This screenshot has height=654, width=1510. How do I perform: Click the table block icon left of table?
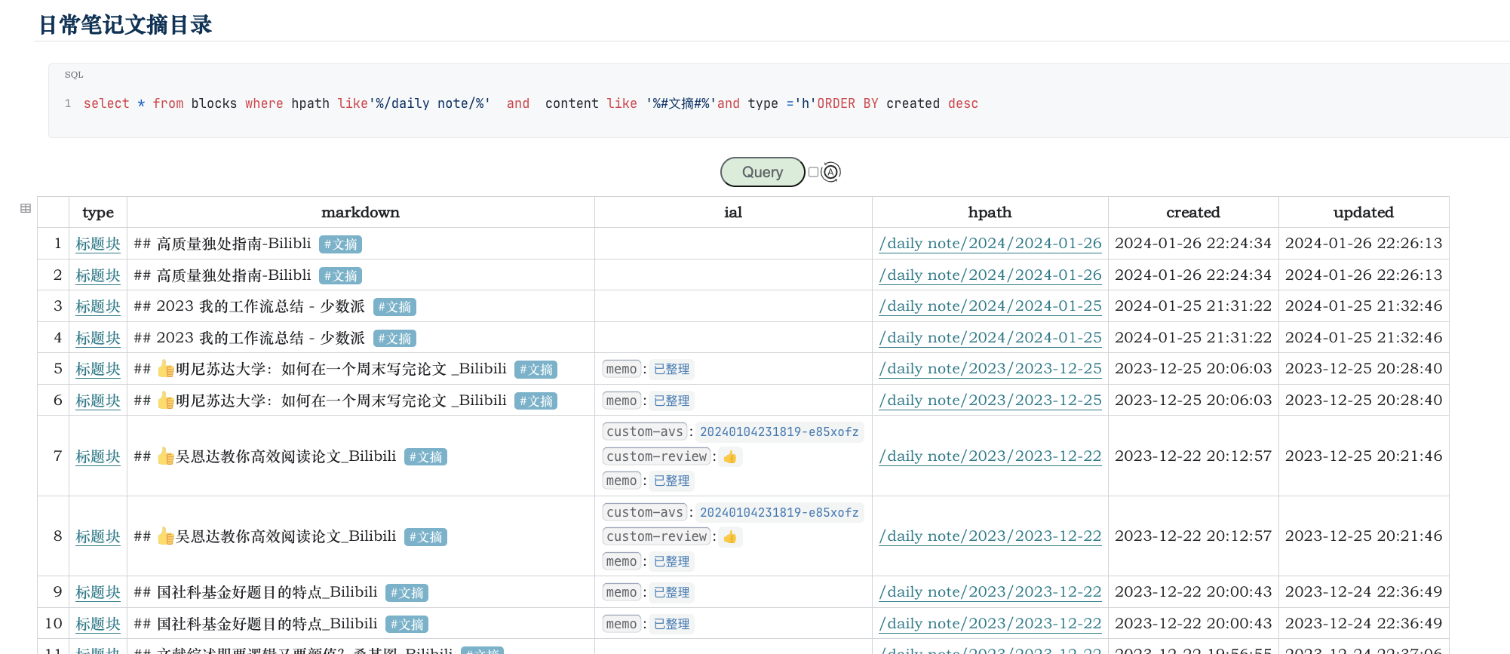tap(26, 208)
